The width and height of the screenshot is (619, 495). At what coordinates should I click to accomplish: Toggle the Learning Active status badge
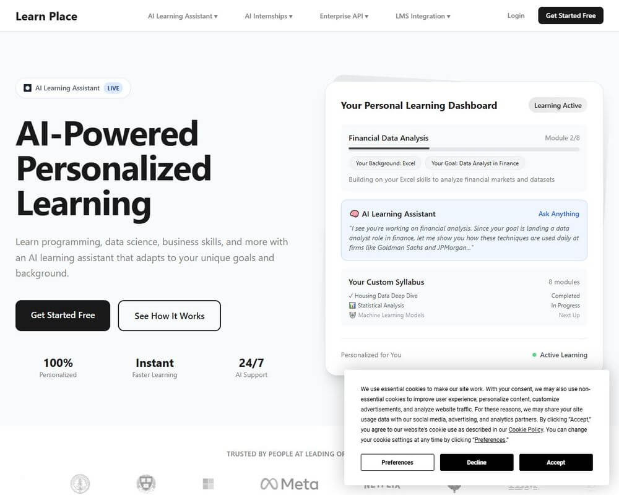(x=557, y=105)
